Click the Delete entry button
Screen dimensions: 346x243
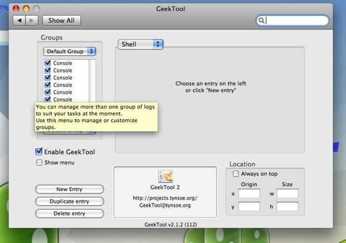70,213
